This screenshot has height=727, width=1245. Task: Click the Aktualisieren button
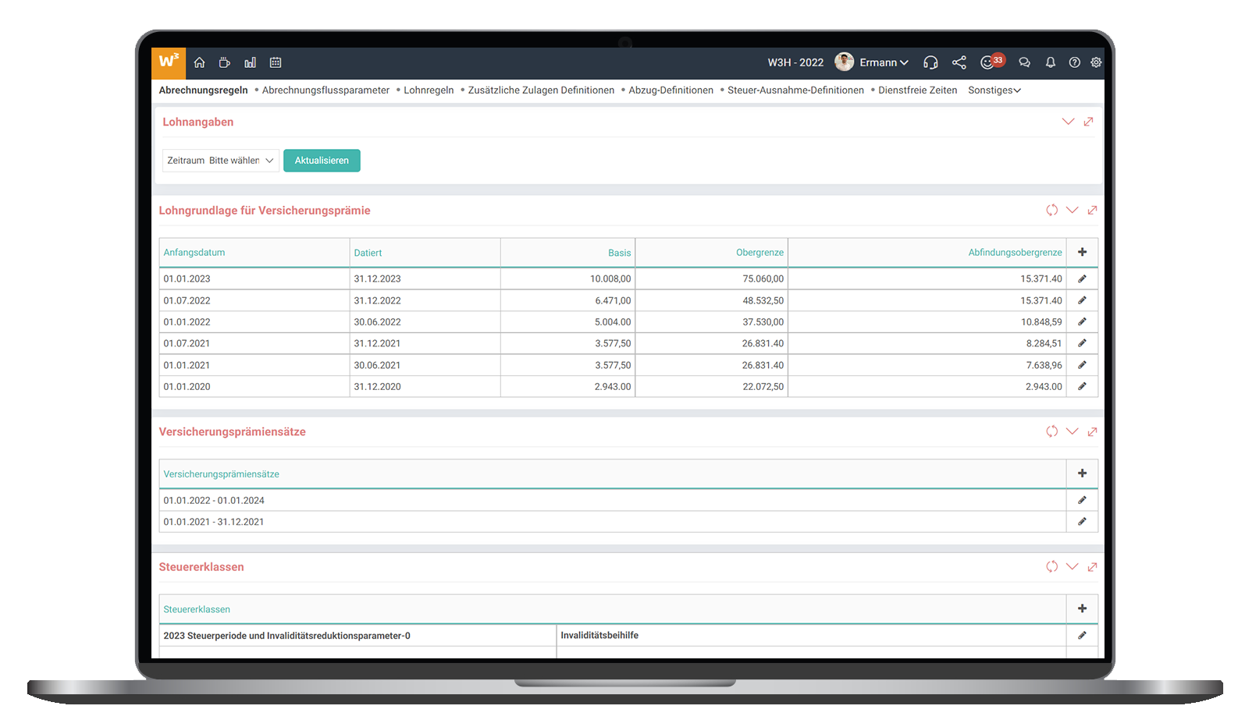322,161
